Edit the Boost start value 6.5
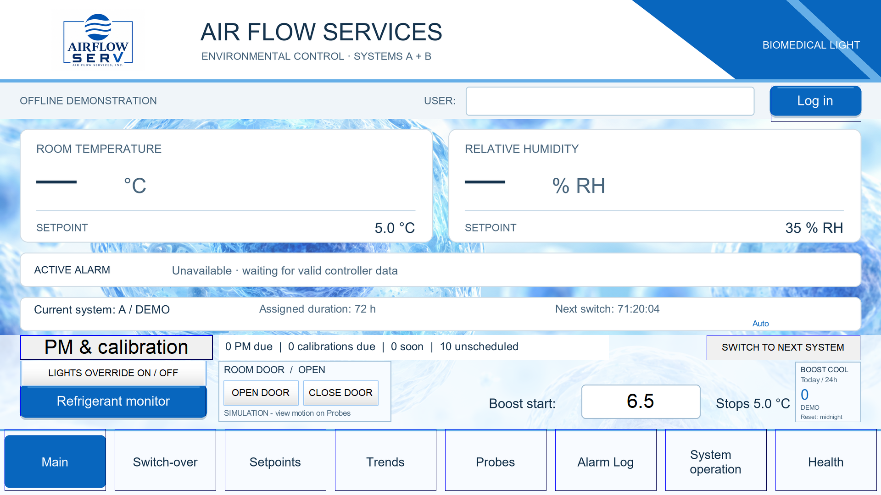 [641, 401]
